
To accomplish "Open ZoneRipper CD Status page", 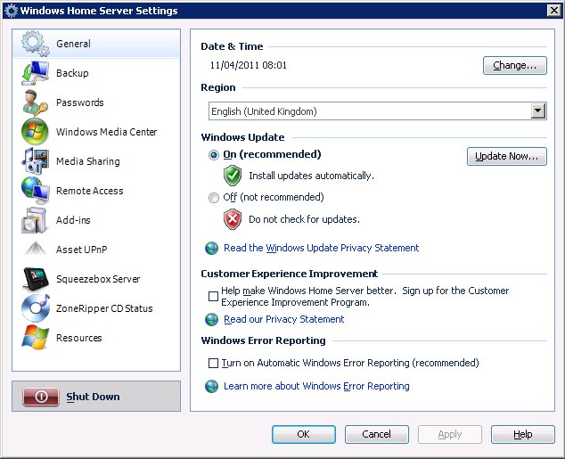I will tap(96, 308).
